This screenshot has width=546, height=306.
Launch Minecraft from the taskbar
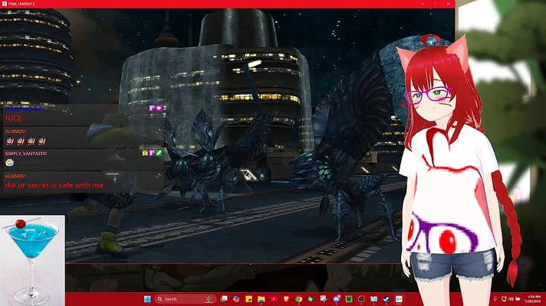coord(349,299)
